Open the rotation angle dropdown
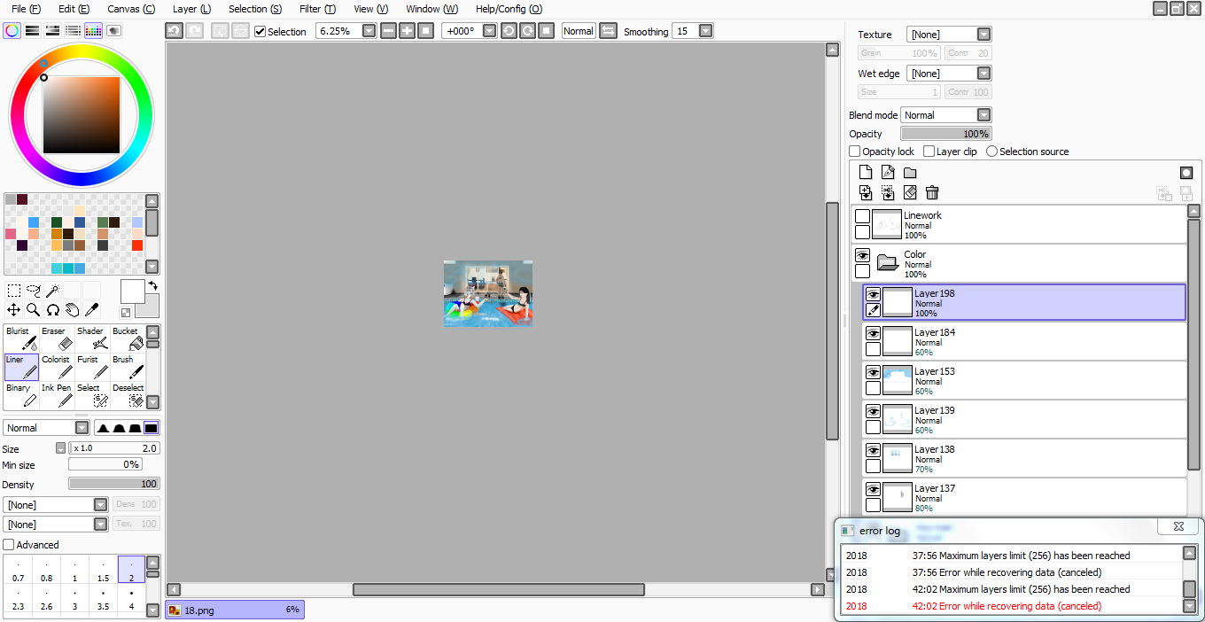The height and width of the screenshot is (622, 1205). pos(490,31)
